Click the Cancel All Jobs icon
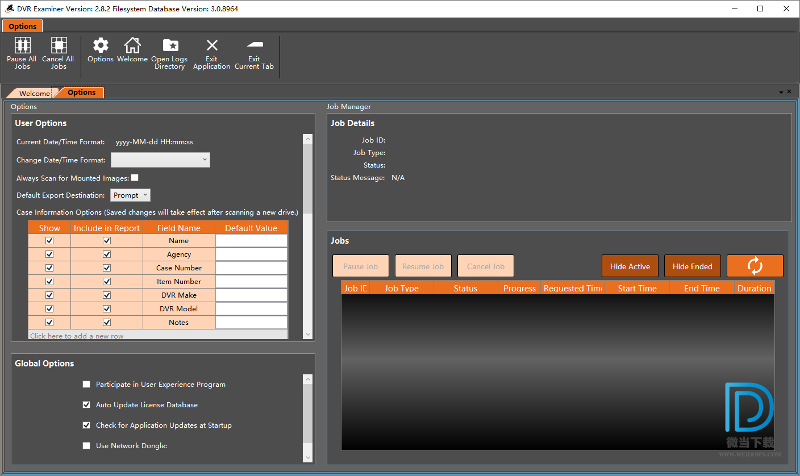The height and width of the screenshot is (476, 800). [x=59, y=45]
